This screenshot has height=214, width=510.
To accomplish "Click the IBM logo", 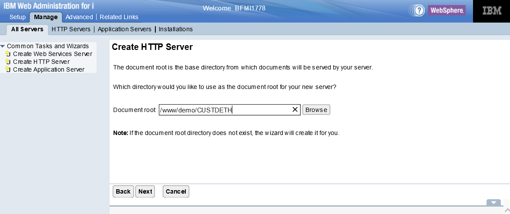I will click(x=492, y=11).
